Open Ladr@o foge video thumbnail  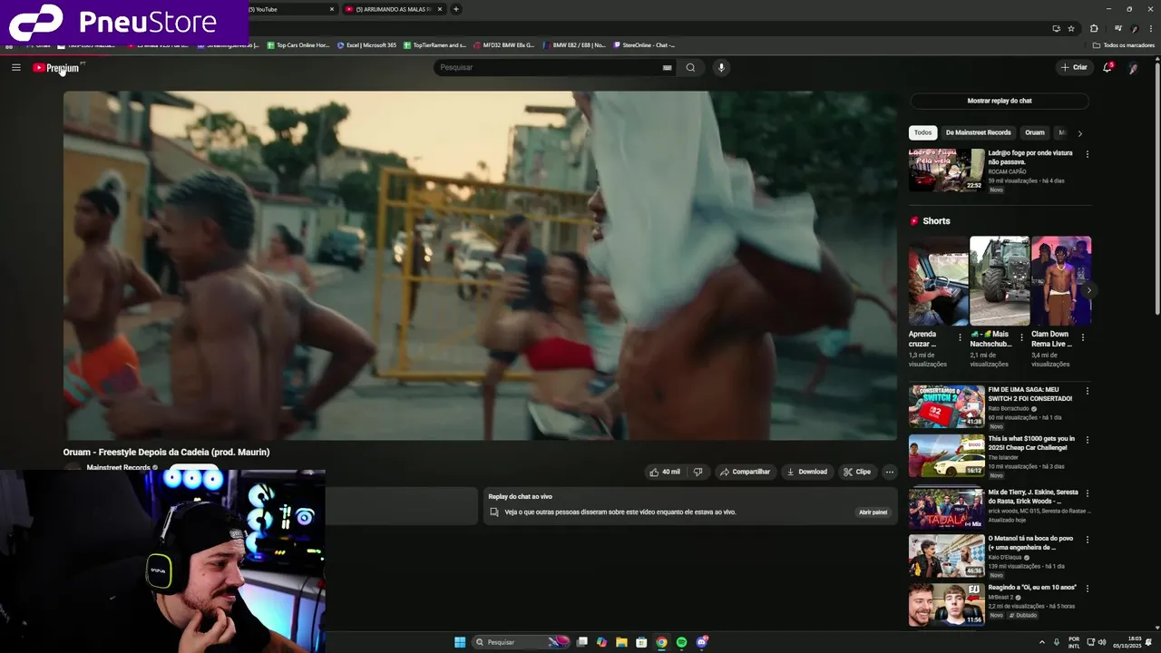[x=946, y=170]
